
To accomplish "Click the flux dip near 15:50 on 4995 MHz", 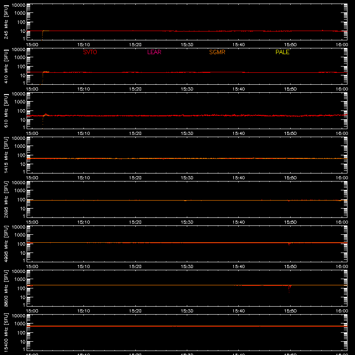I will (x=289, y=244).
